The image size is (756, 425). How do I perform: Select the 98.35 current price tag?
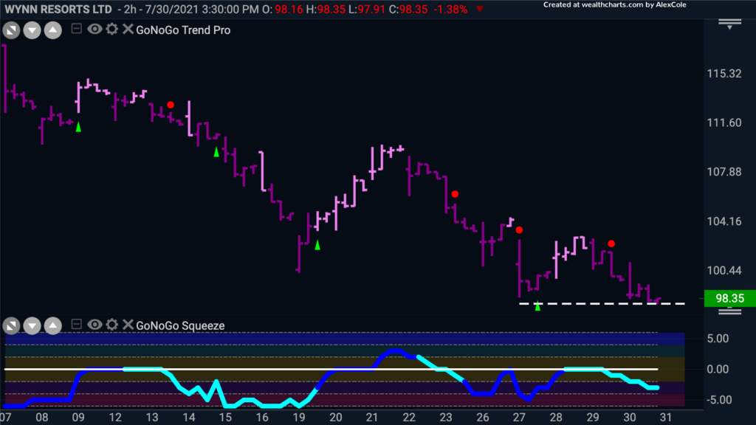[729, 298]
